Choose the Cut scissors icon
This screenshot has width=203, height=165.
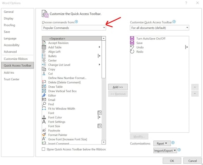(x=44, y=73)
